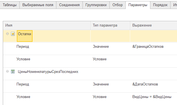Open the Таблицы tab
This screenshot has height=105, width=177.
[10, 5]
